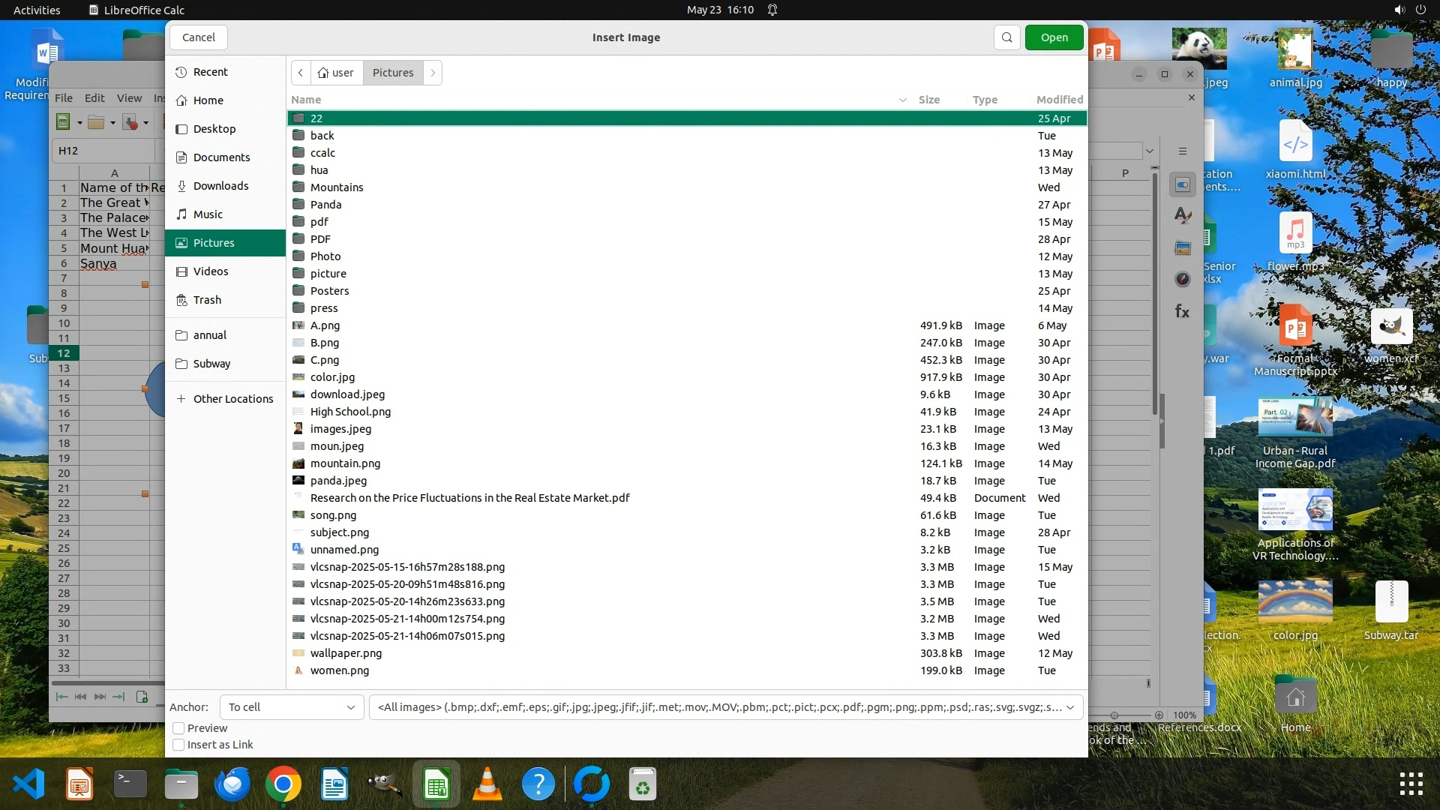Enable the Preview checkbox
The image size is (1440, 810).
178,728
